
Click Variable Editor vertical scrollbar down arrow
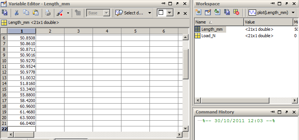click(185, 129)
